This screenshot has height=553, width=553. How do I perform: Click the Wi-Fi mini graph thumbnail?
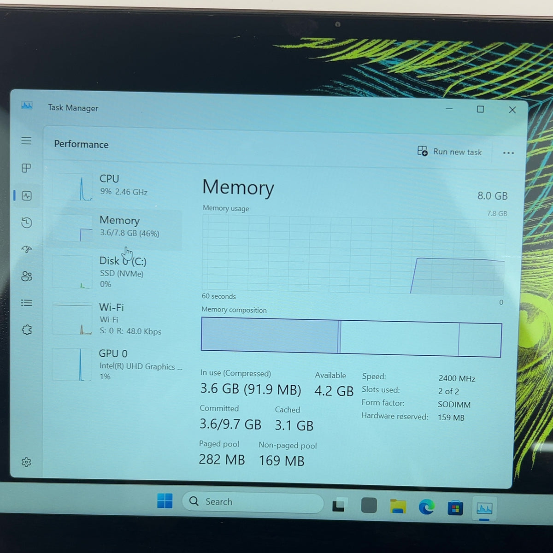point(72,319)
